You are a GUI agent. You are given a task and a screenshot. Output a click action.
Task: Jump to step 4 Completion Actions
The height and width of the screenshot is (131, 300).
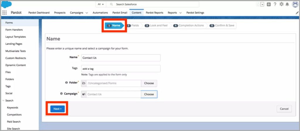coord(189,25)
